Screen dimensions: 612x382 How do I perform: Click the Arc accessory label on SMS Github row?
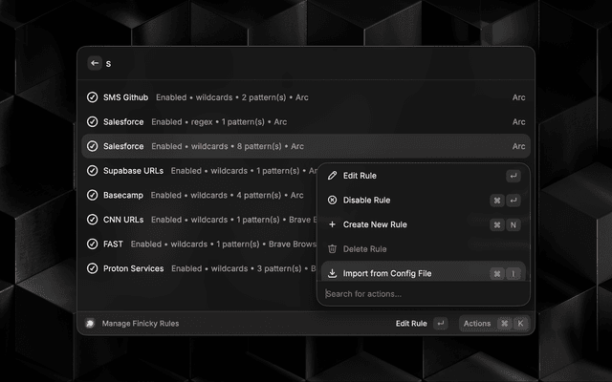[x=518, y=97]
